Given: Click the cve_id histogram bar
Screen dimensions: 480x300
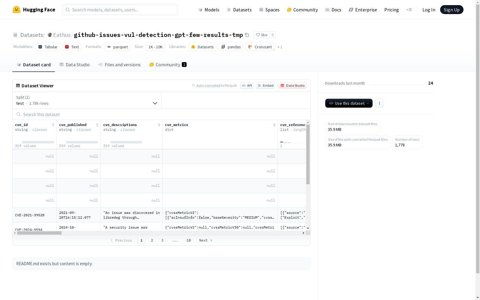Looking at the screenshot, I should (x=38, y=142).
